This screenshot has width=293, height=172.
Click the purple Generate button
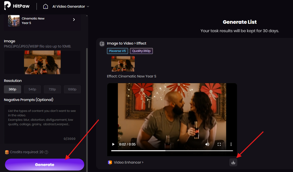[44, 164]
